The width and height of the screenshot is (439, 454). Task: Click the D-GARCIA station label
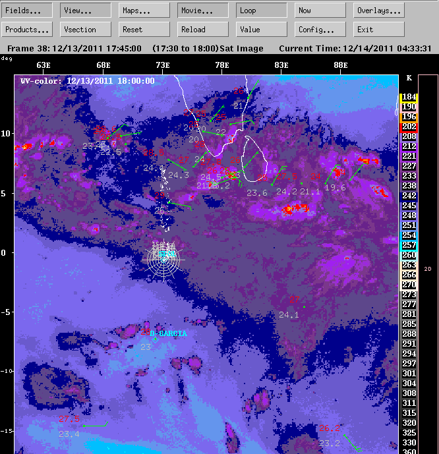coord(168,333)
